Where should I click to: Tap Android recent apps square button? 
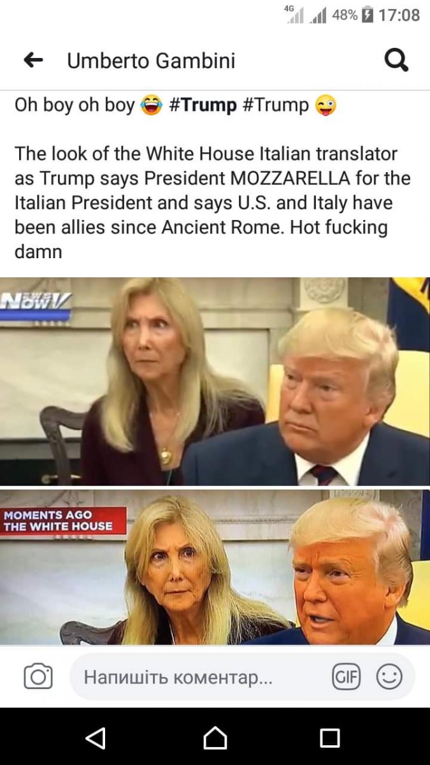[x=329, y=738]
